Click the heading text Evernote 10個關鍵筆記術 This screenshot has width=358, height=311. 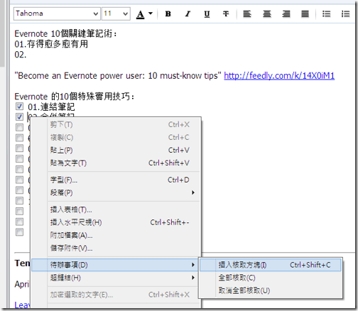click(65, 34)
